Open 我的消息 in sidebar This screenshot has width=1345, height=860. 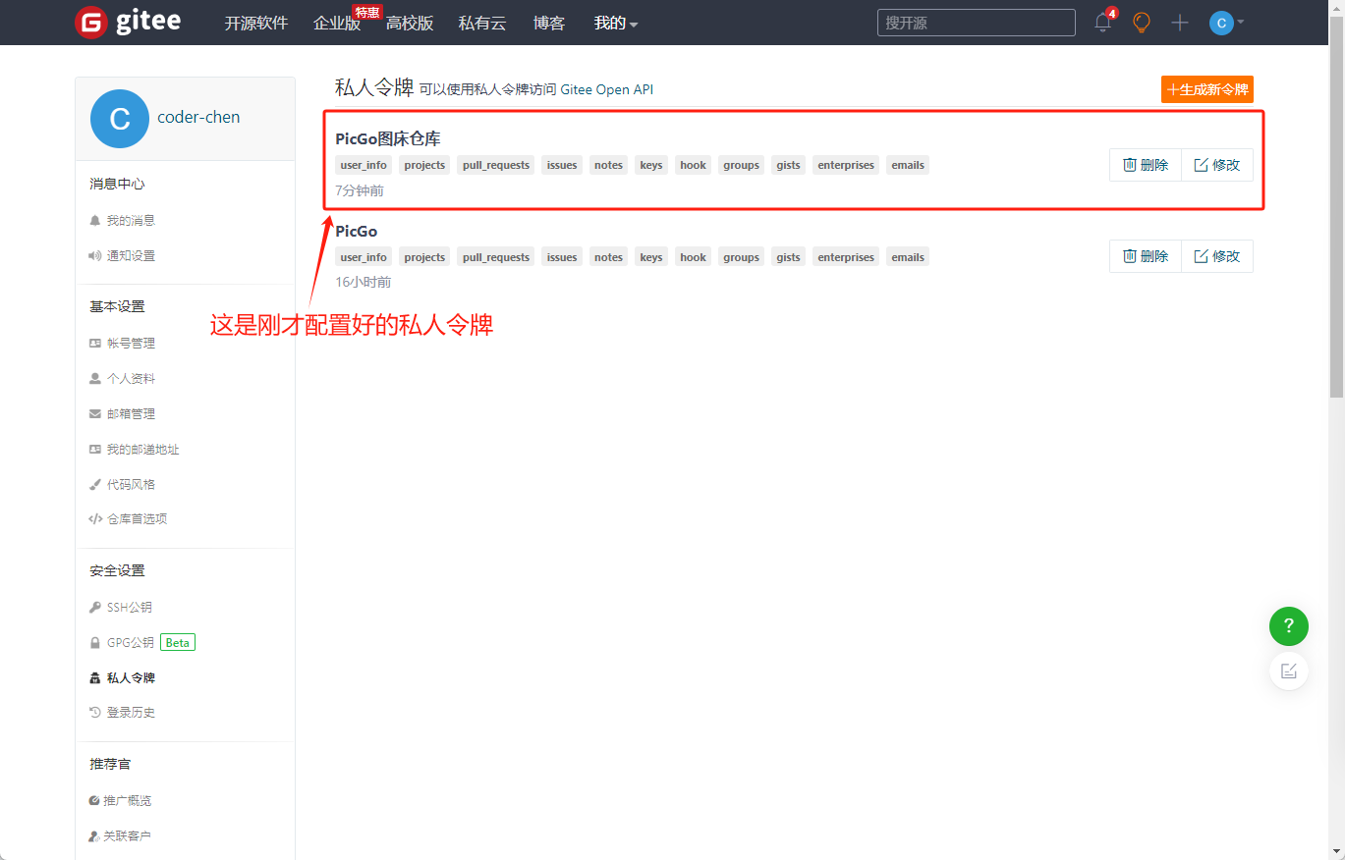[123, 221]
